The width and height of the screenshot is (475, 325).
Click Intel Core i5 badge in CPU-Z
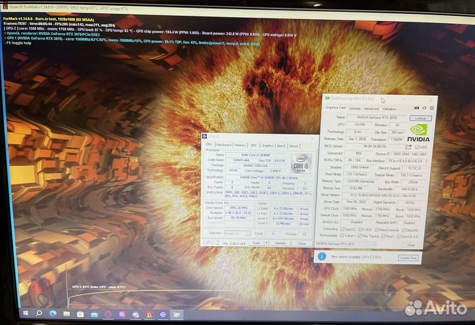[301, 164]
